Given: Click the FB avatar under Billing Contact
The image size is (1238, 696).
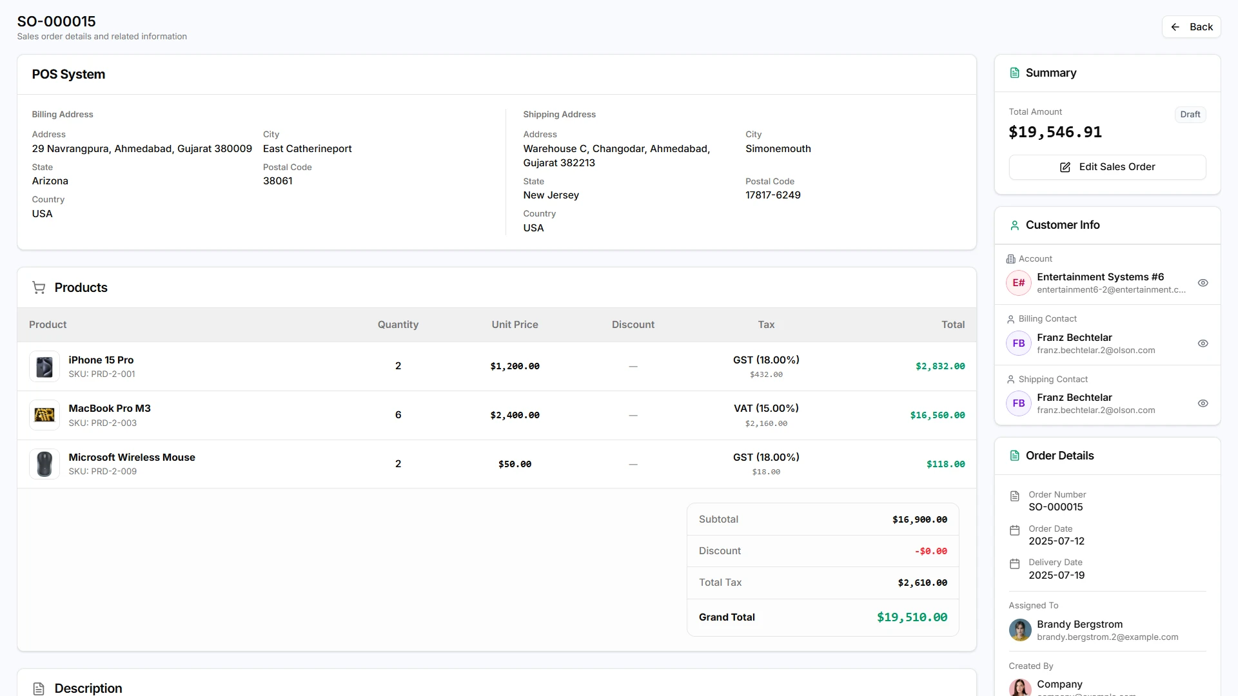Looking at the screenshot, I should [x=1019, y=343].
